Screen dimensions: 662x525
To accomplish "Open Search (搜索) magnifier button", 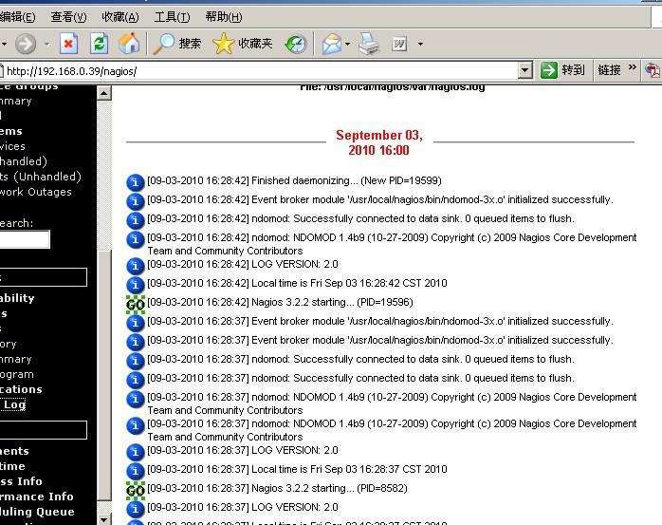I will 177,44.
